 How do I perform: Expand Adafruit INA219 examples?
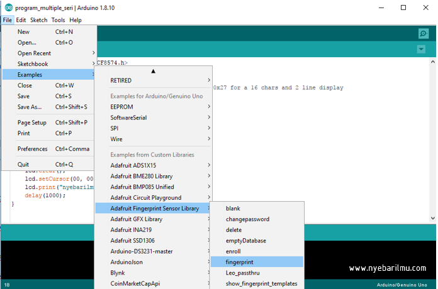(x=153, y=230)
